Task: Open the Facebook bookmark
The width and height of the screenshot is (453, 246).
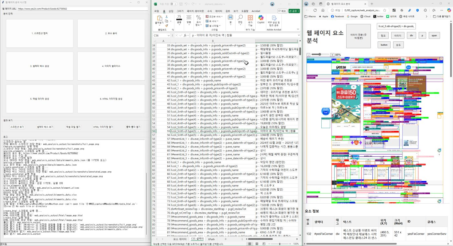Action: 337,16
